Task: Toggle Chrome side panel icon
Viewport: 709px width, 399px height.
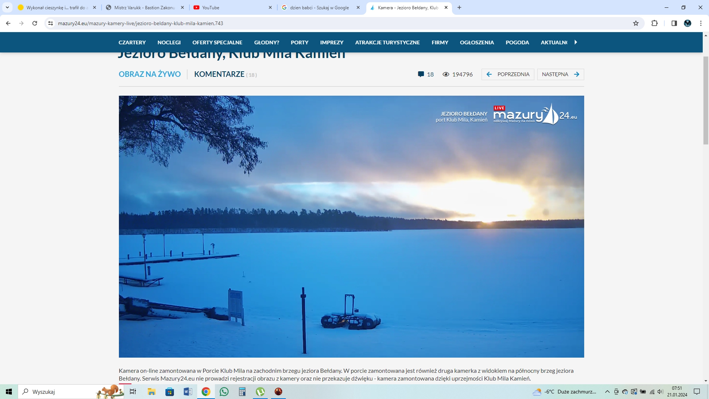Action: (674, 23)
